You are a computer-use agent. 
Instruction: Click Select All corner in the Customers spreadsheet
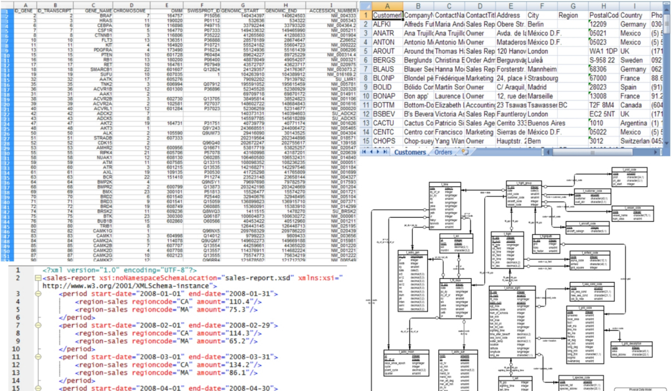click(365, 5)
